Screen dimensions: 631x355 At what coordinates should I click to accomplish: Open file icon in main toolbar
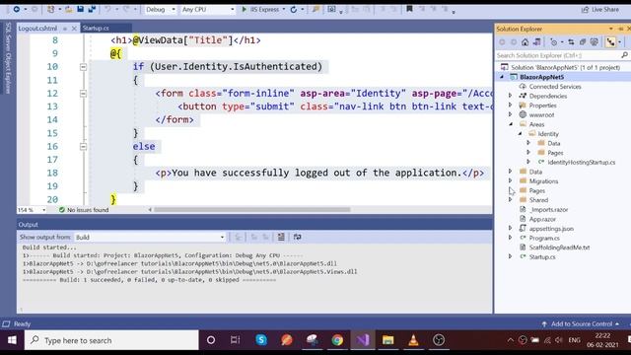[69, 9]
